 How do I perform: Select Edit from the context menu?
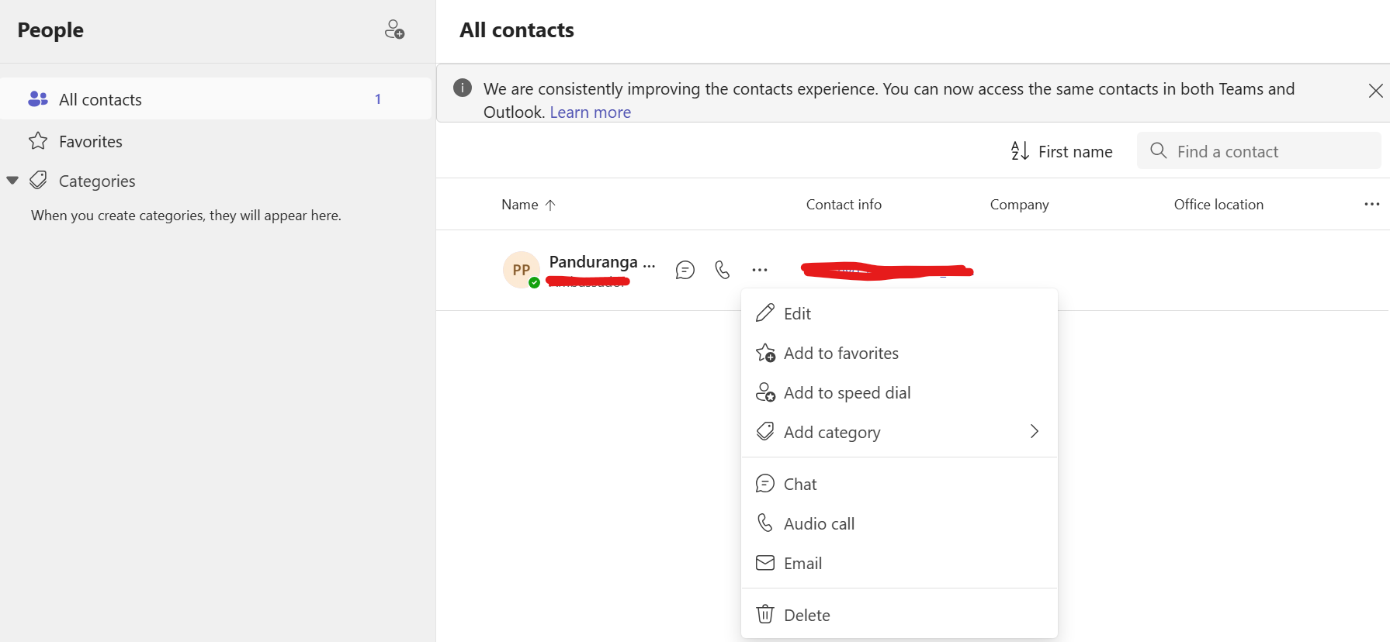[797, 314]
